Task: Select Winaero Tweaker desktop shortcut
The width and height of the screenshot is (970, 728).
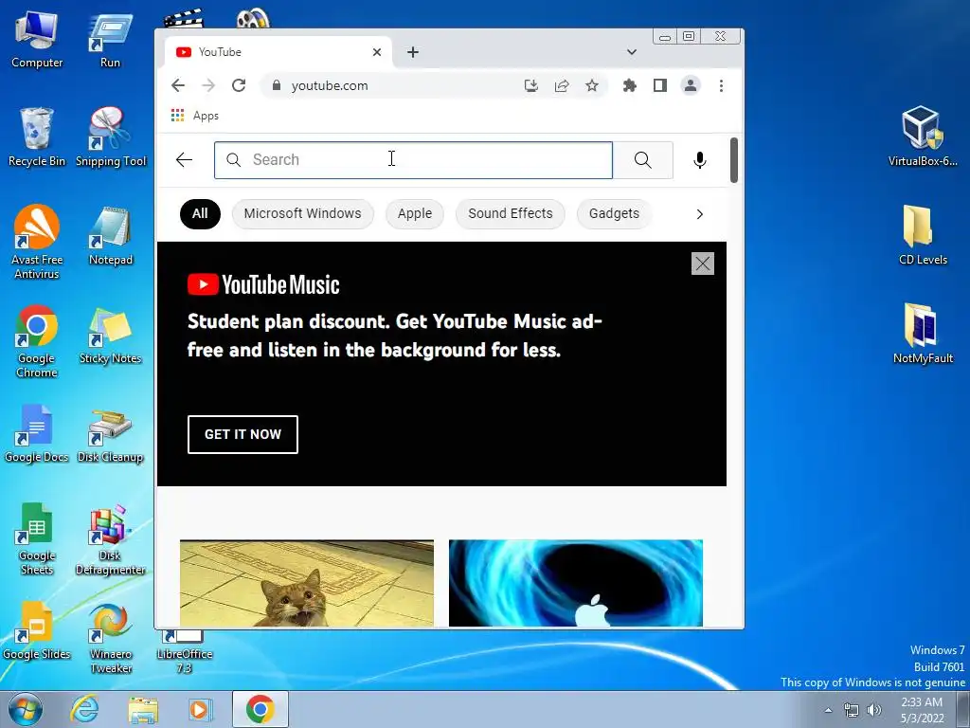Action: click(x=111, y=638)
